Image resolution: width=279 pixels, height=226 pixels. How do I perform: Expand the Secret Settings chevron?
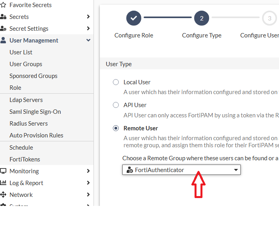88,29
